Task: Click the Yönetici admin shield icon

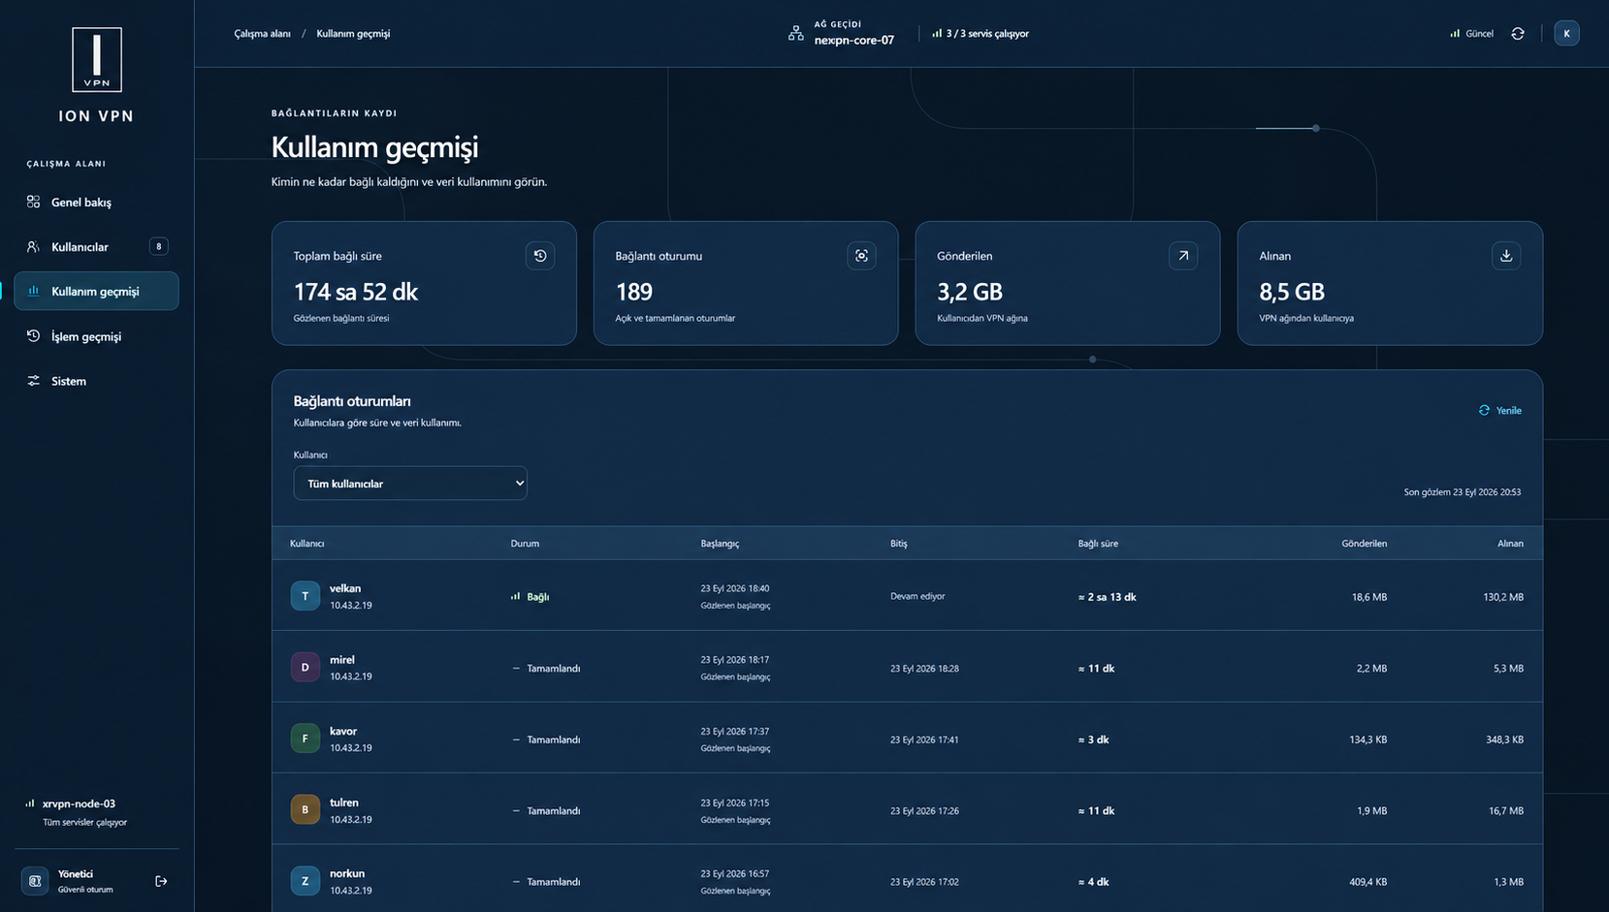Action: pos(35,881)
